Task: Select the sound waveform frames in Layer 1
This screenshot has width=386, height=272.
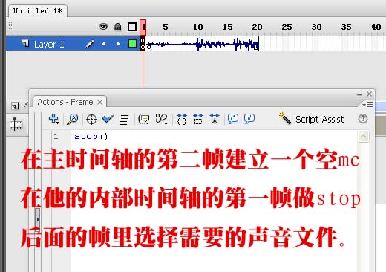Action: 203,44
